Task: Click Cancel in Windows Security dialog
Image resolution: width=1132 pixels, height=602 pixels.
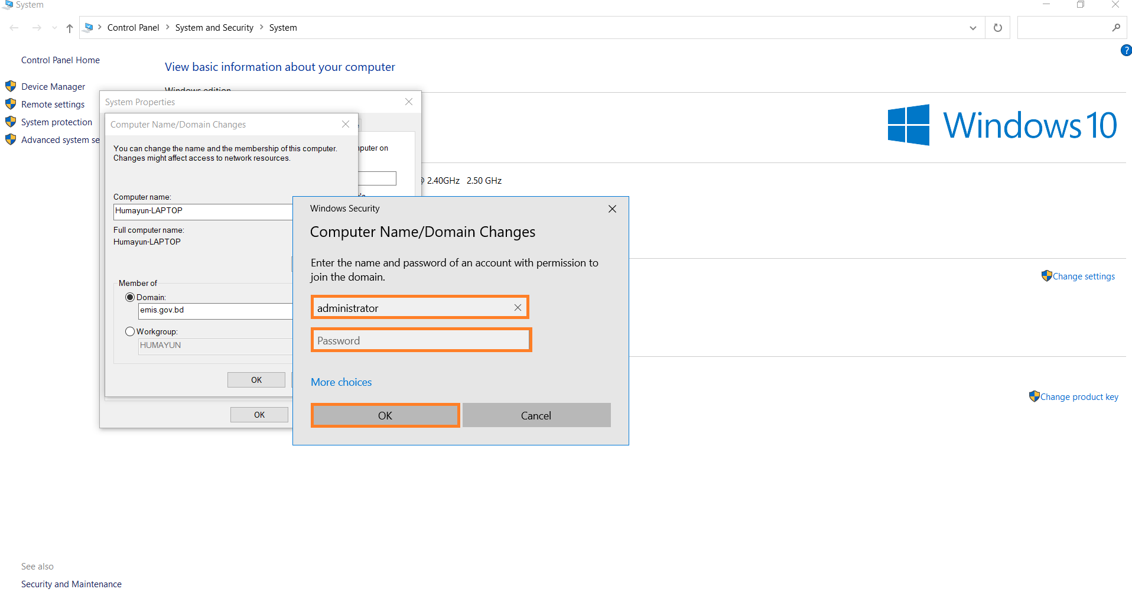Action: click(536, 415)
